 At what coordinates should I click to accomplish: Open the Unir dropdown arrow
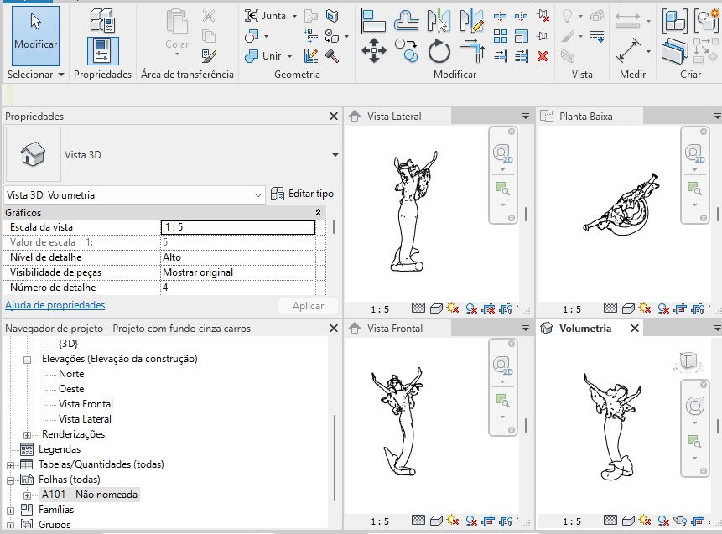click(289, 56)
